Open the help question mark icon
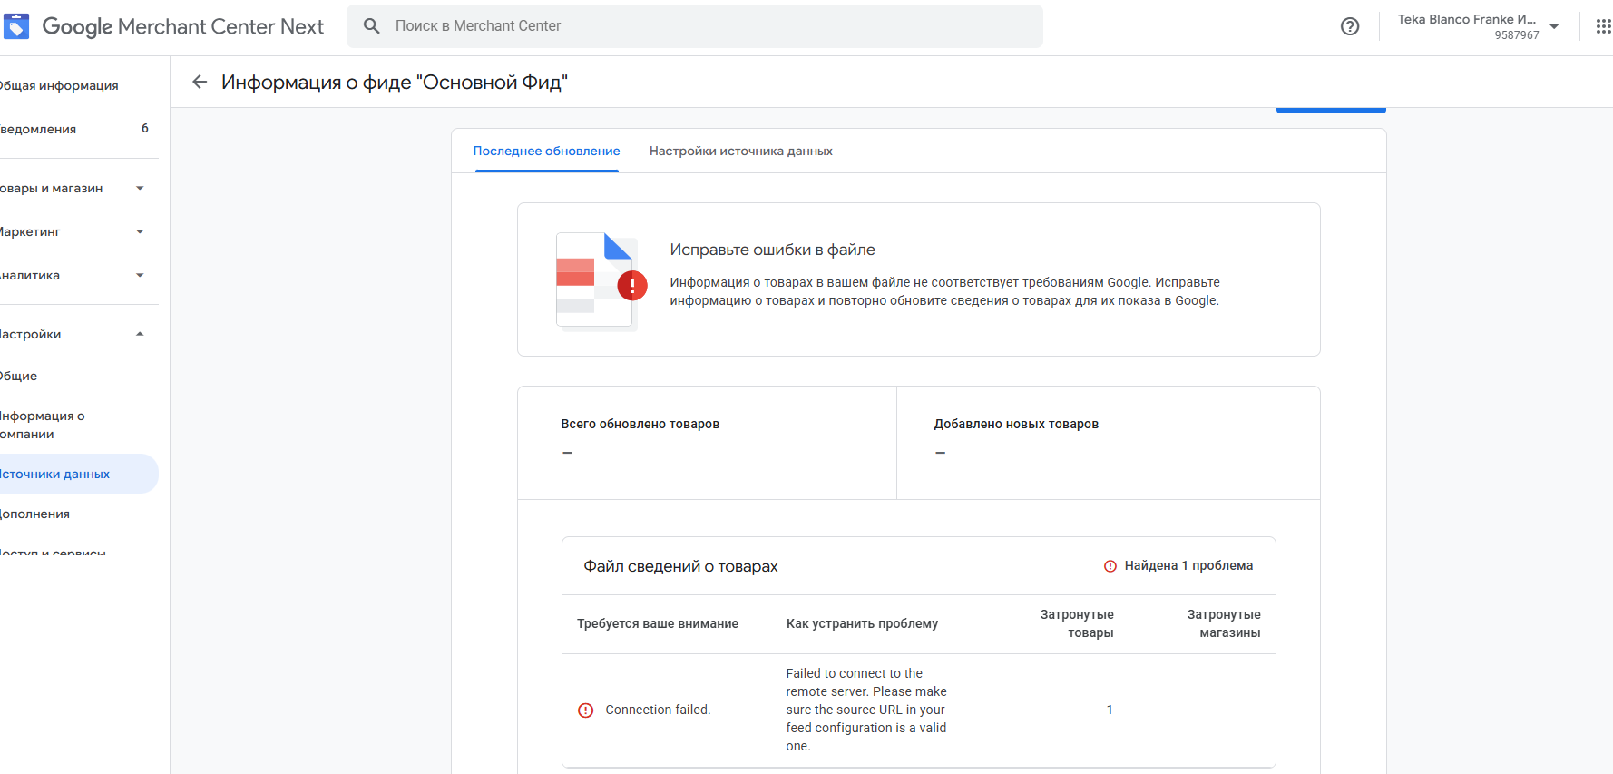The image size is (1613, 774). point(1350,26)
